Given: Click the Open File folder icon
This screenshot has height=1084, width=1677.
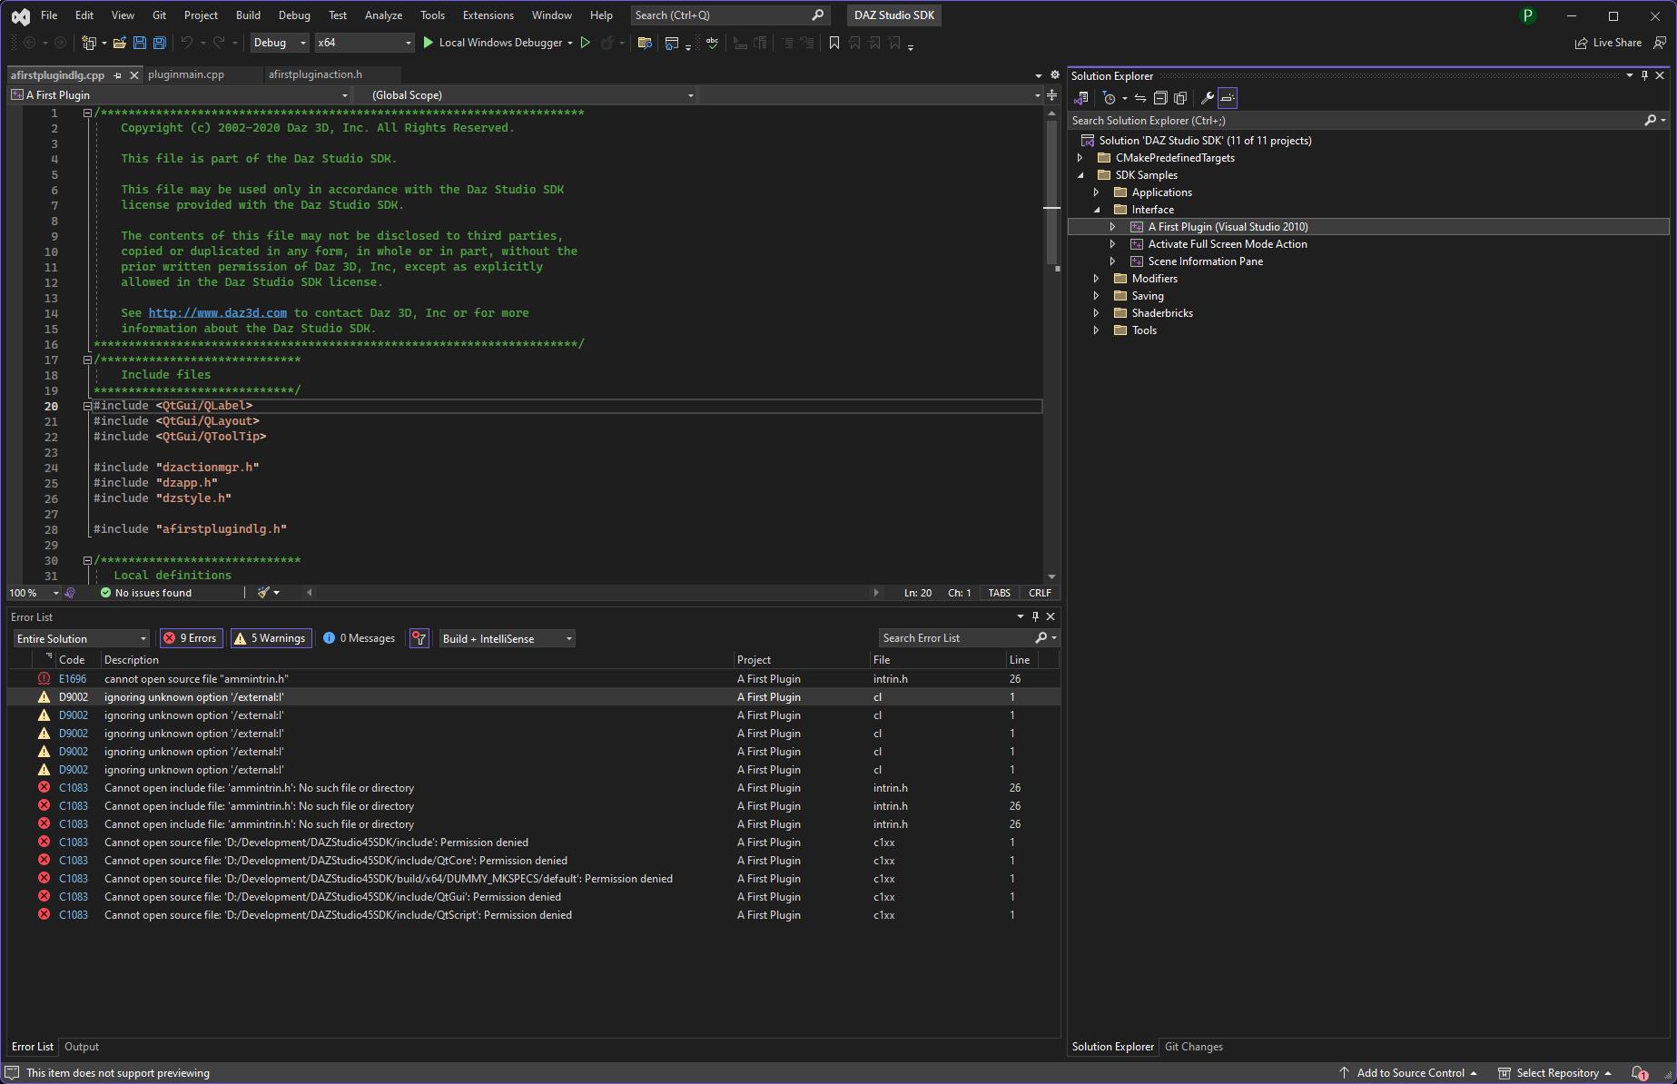Looking at the screenshot, I should [x=119, y=43].
